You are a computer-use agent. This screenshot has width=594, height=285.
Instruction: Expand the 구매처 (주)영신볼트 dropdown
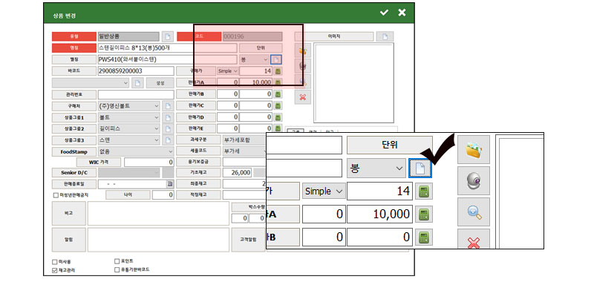tap(128, 106)
